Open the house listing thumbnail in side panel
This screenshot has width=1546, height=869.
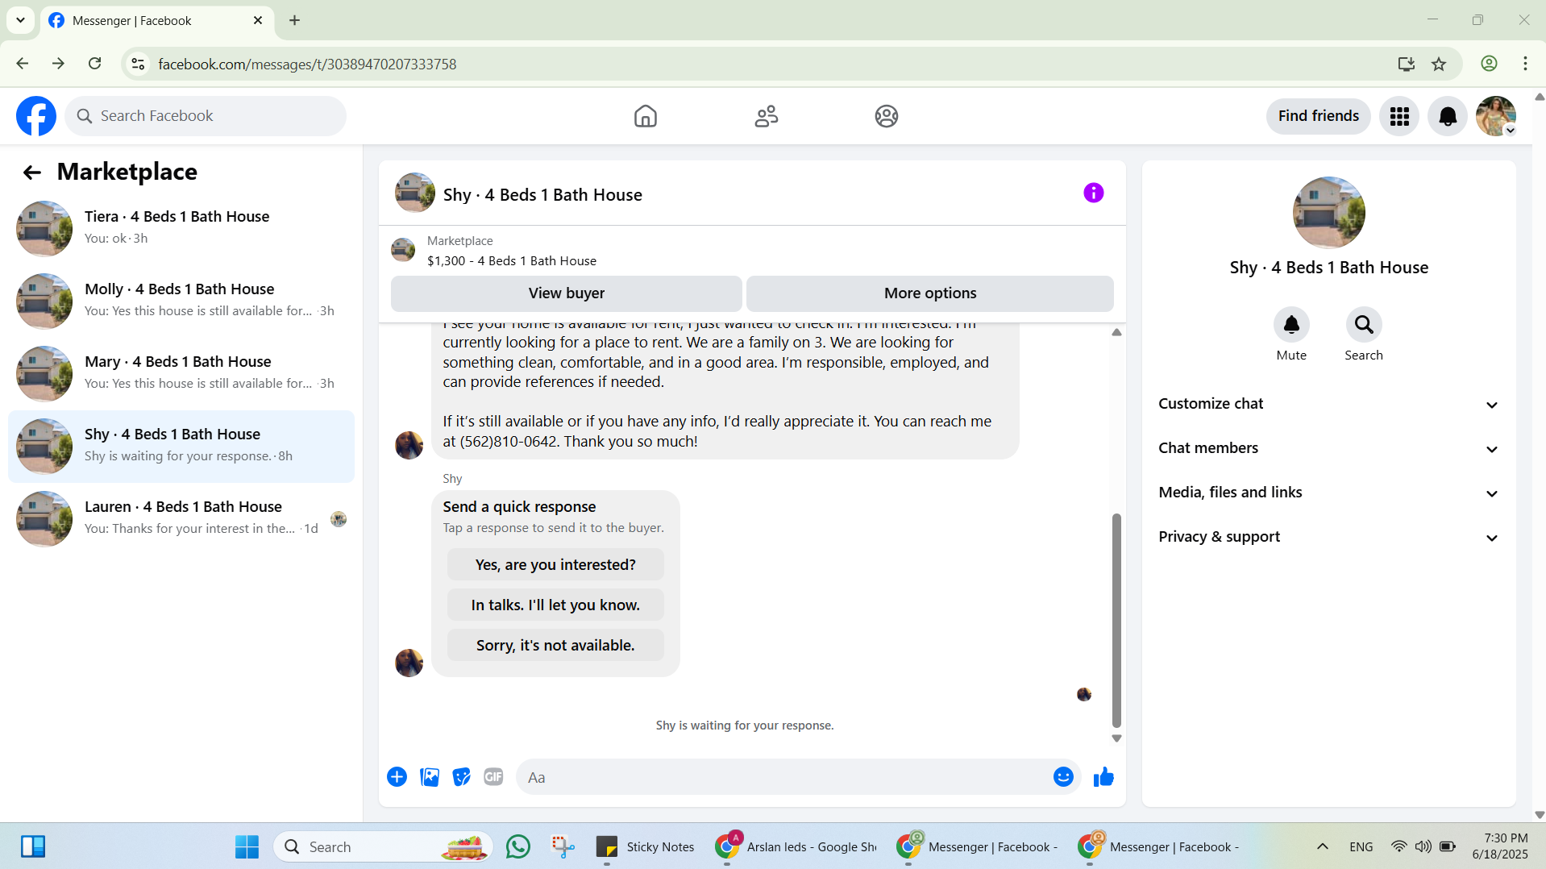click(1328, 213)
